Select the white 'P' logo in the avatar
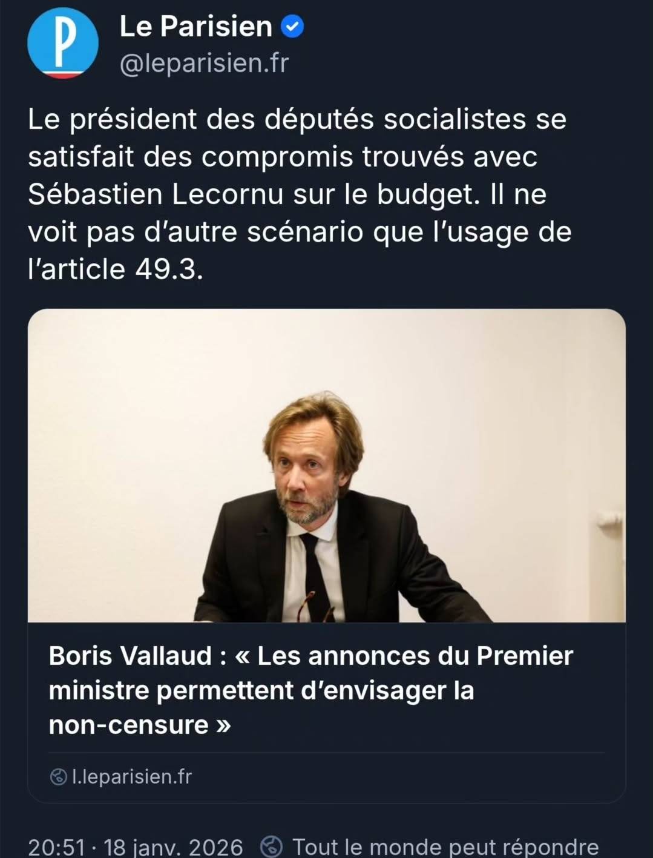Viewport: 653px width, 858px height. 64,42
